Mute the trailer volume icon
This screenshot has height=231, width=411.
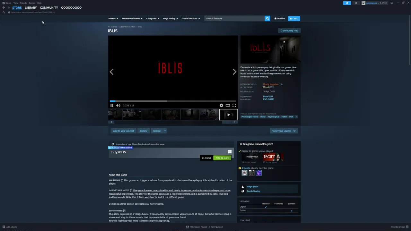pyautogui.click(x=118, y=105)
